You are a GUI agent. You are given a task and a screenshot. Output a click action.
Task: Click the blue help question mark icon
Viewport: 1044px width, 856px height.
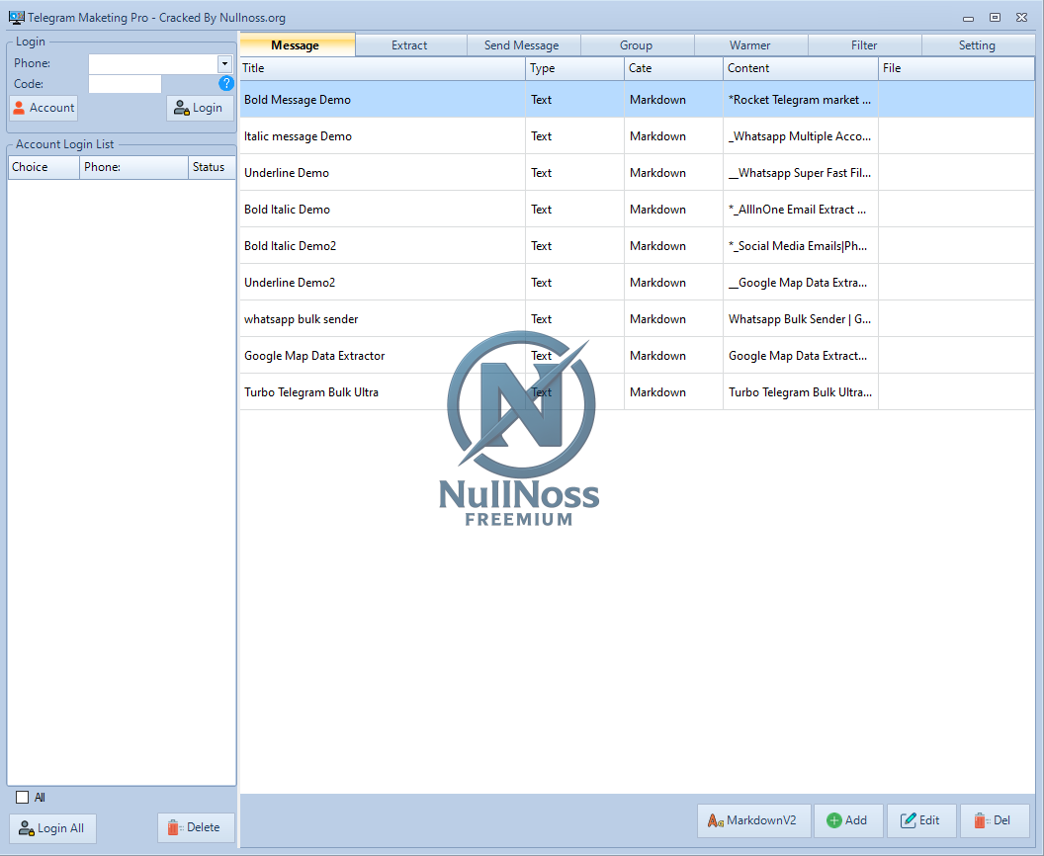(x=225, y=84)
